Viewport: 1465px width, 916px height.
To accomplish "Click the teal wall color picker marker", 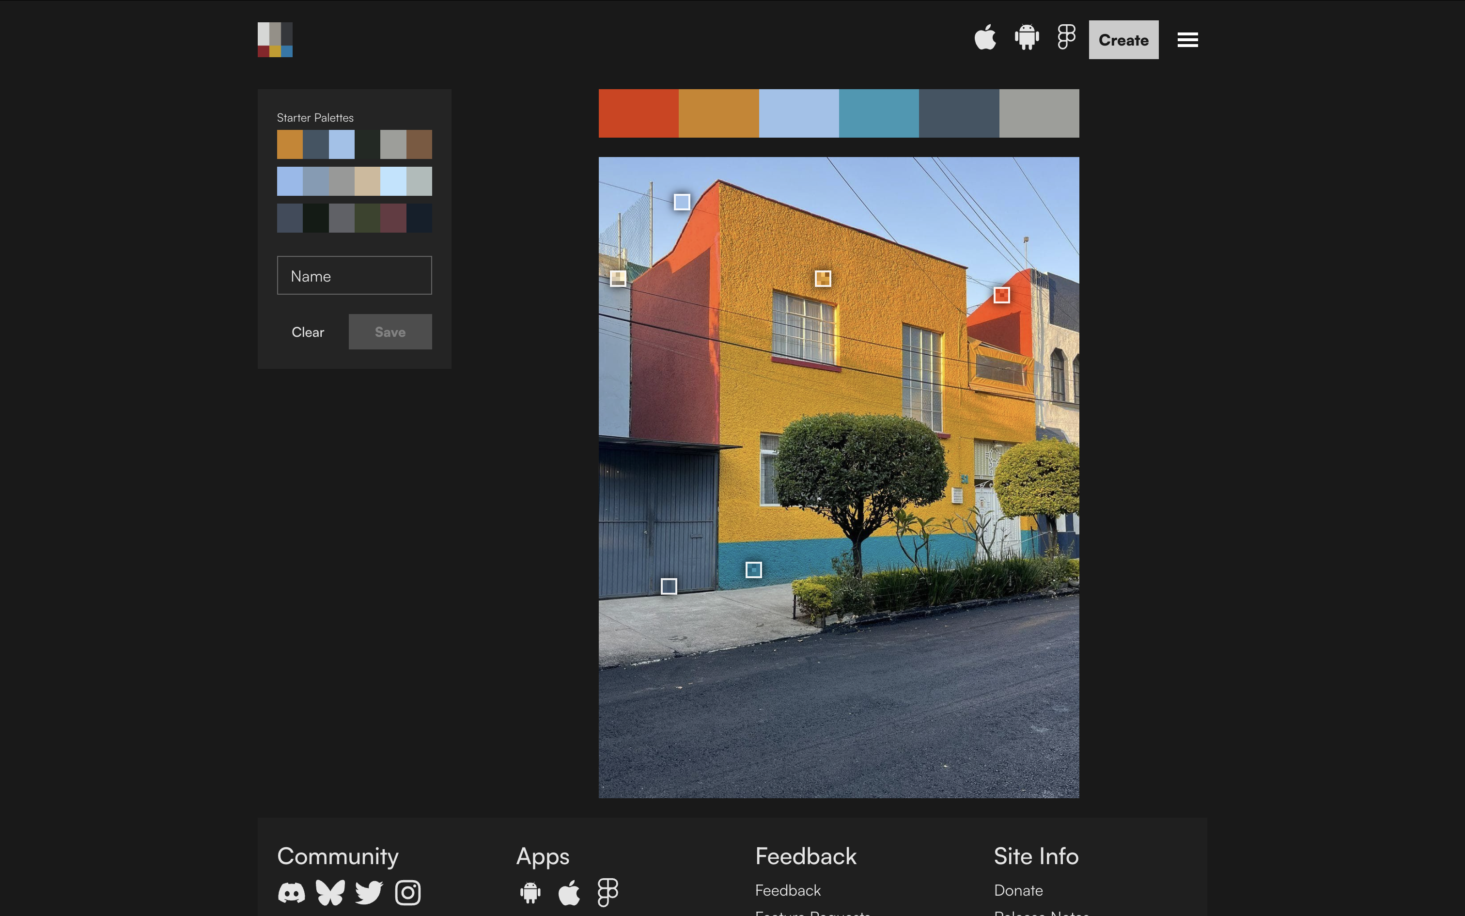I will coord(753,569).
